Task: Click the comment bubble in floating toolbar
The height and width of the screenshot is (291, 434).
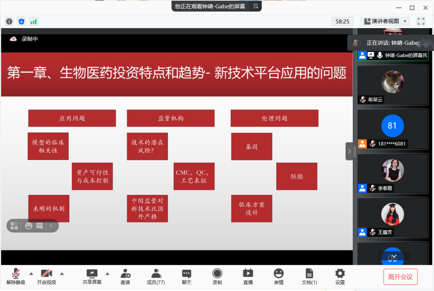Action: (39, 225)
